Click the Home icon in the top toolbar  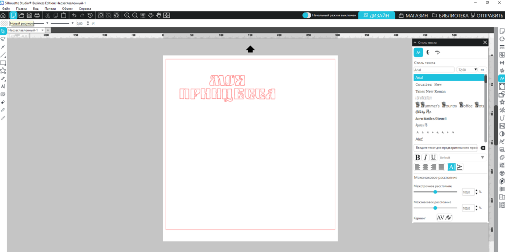point(3,15)
